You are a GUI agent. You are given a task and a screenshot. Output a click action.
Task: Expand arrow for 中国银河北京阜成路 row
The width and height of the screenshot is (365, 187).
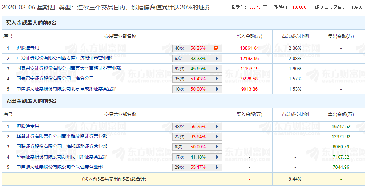tap(217, 89)
